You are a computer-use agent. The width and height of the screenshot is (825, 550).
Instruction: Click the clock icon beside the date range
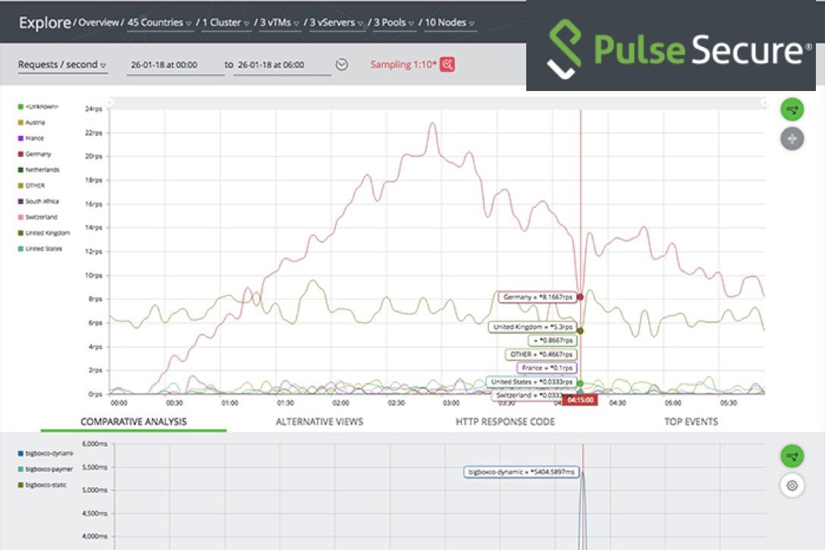point(341,64)
